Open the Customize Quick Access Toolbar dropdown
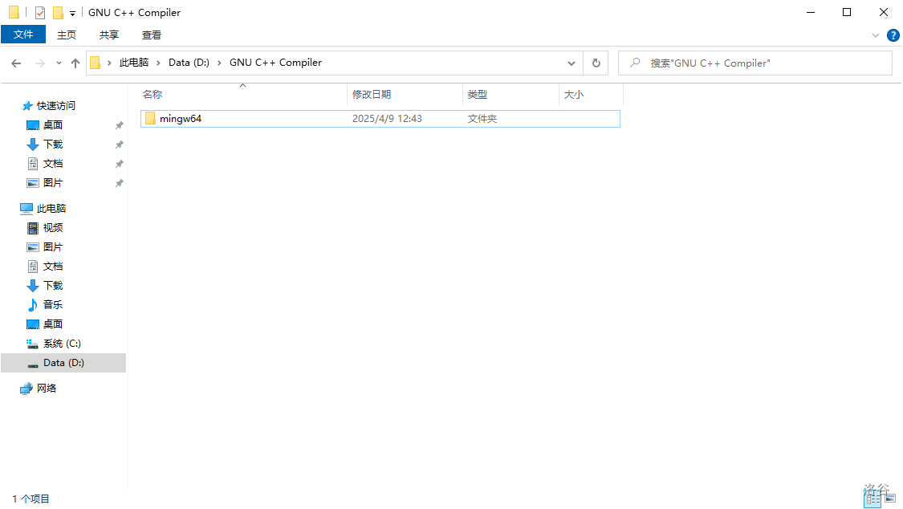Screen dimensions: 903x509 point(72,14)
